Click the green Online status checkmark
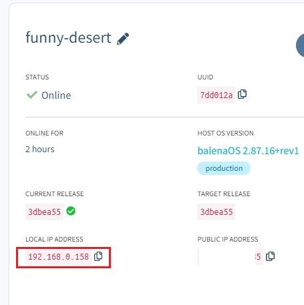304x305 pixels. (32, 95)
